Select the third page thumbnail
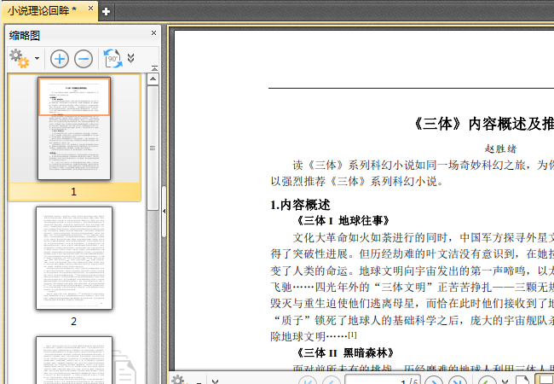Viewport: 554px width, 384px height. [74, 360]
